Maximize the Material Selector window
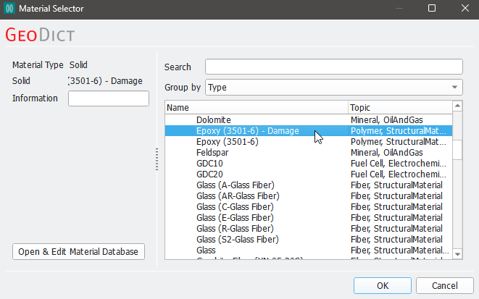Screen dimensions: 479x299 [x=432, y=9]
